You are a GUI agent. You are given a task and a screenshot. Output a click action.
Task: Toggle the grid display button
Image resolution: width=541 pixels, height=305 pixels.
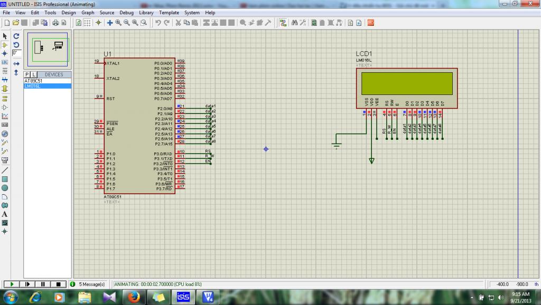tap(88, 23)
